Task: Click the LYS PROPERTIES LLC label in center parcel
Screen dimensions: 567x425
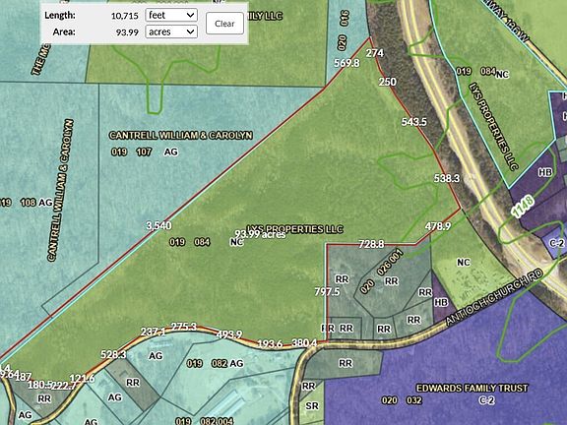Action: pos(294,229)
